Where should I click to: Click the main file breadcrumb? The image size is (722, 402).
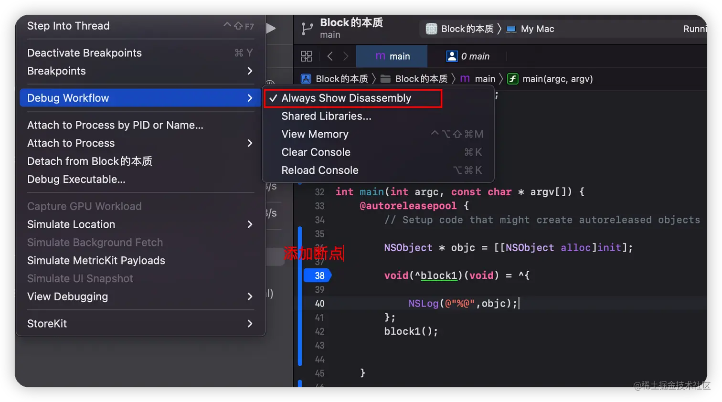tap(478, 79)
